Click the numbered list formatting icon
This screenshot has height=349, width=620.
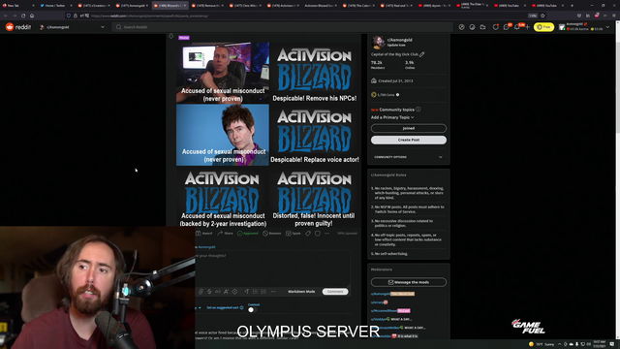[x=263, y=292]
